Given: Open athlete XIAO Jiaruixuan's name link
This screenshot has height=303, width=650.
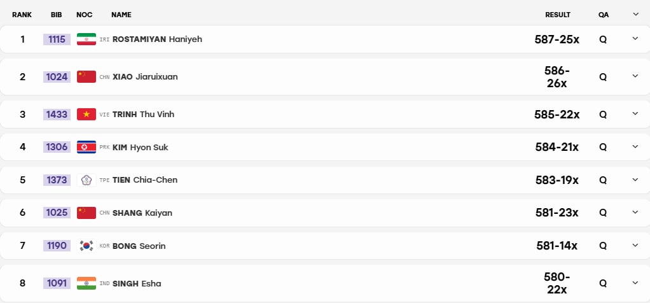Looking at the screenshot, I should point(145,77).
